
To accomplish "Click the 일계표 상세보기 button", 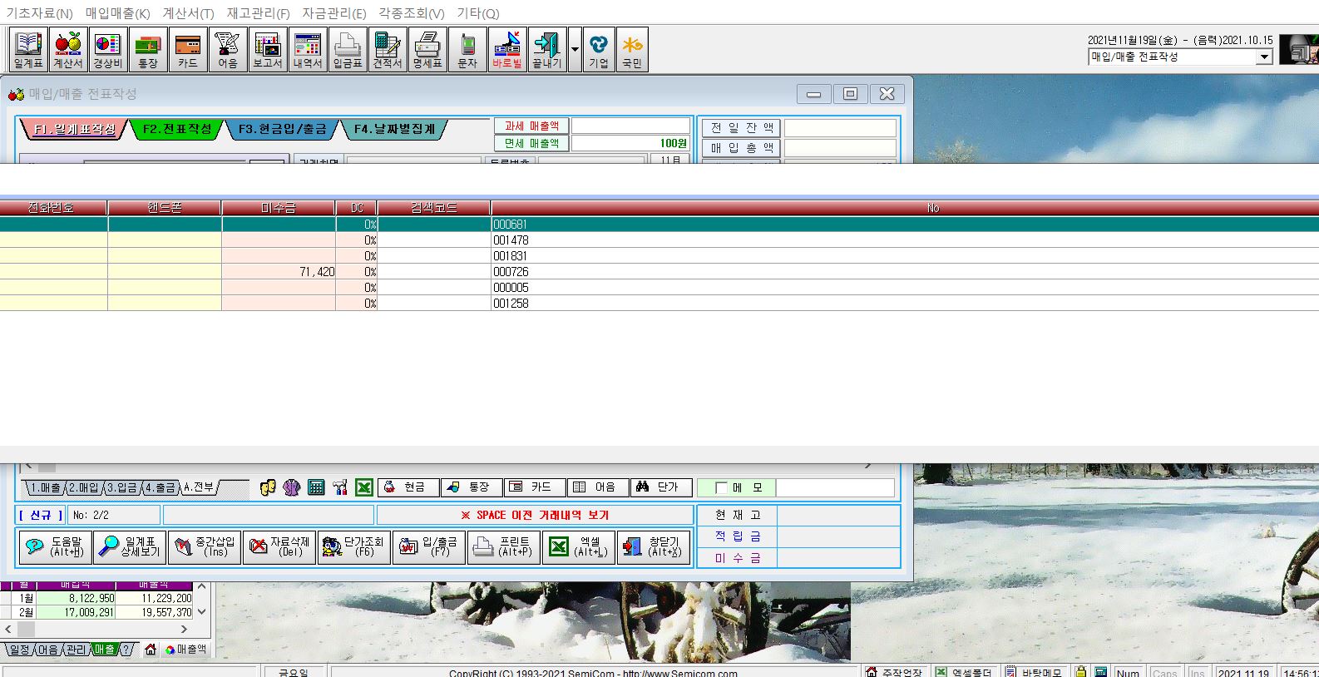I will (x=130, y=546).
